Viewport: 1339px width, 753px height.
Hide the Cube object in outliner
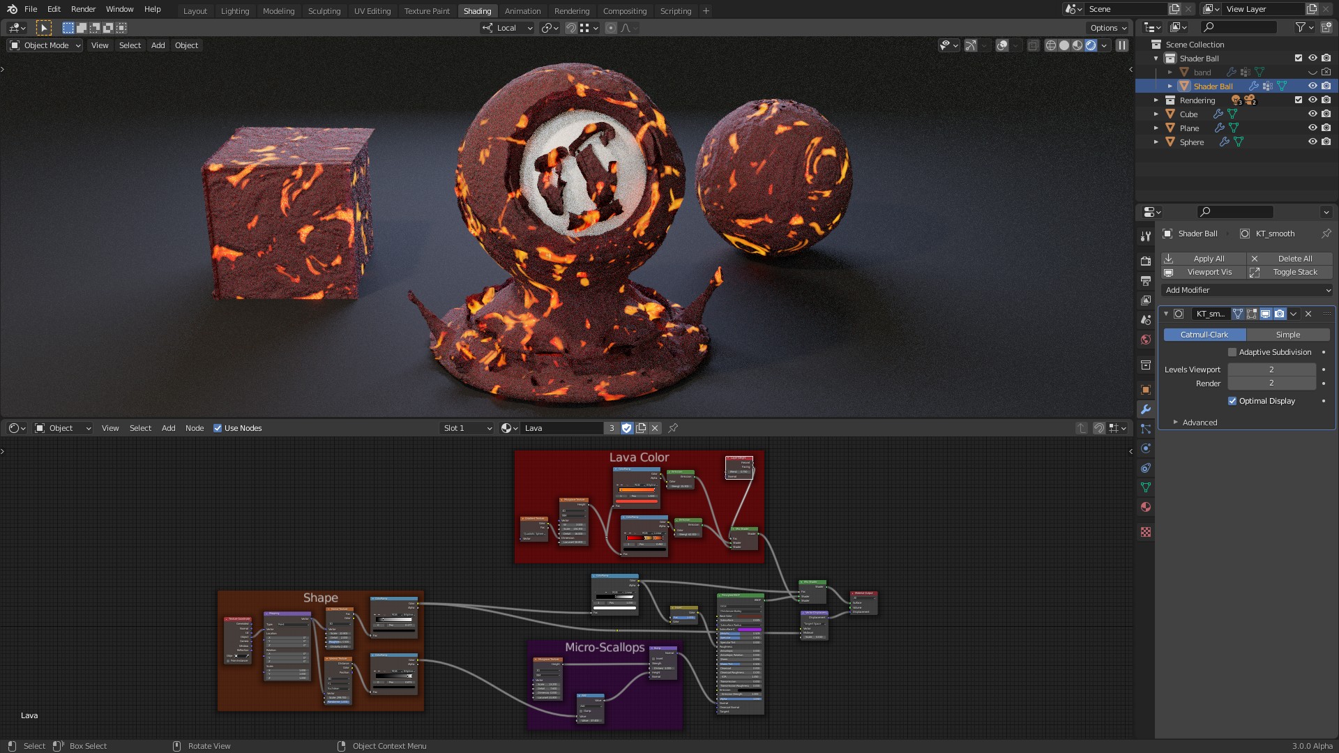[1312, 114]
